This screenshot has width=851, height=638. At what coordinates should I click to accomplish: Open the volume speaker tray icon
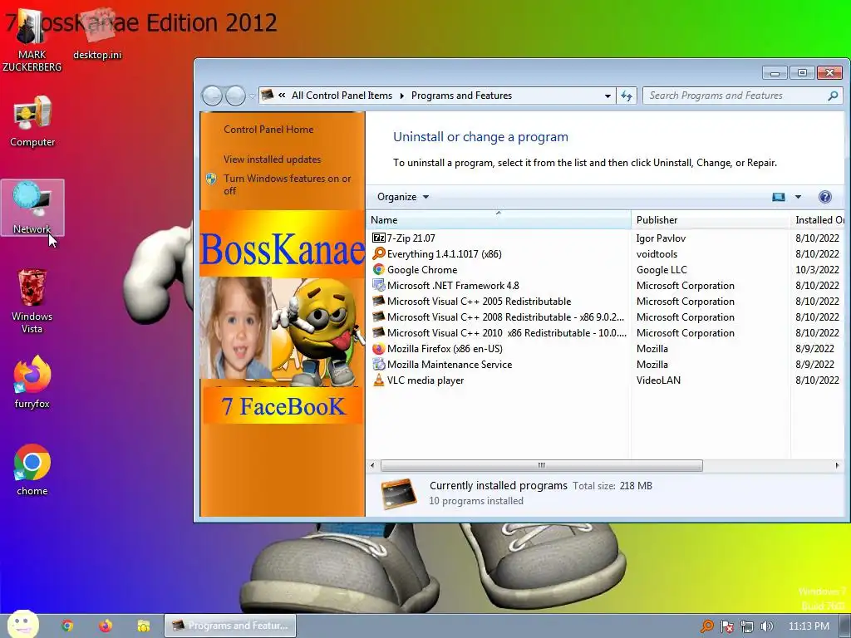pos(766,626)
